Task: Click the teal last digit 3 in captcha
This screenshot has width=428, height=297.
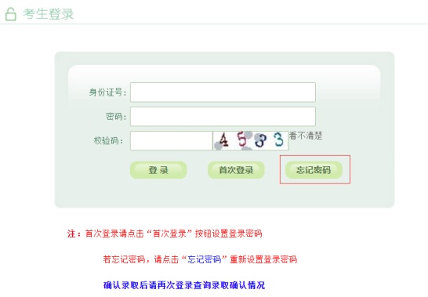Action: click(x=279, y=139)
